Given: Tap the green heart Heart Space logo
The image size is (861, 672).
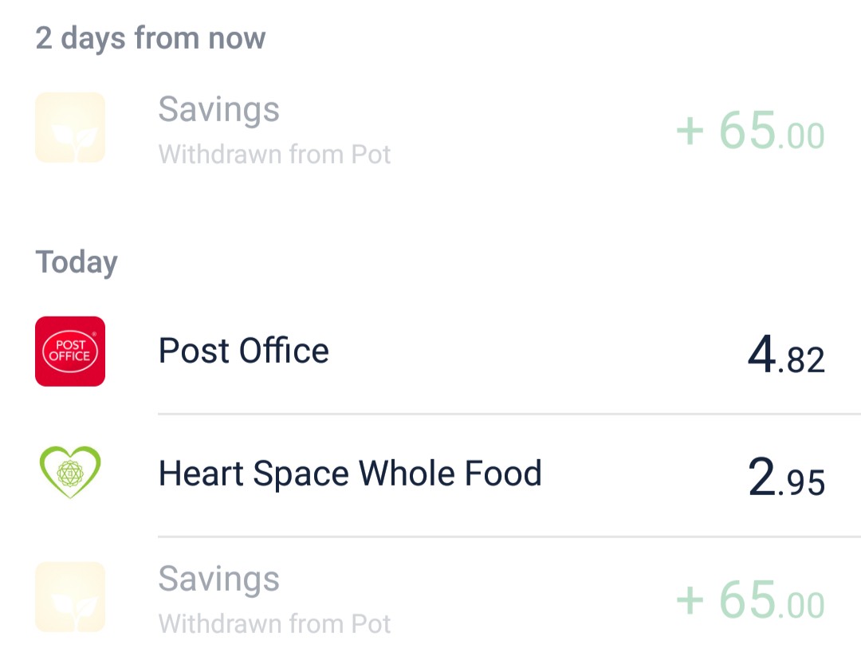Looking at the screenshot, I should click(x=70, y=472).
